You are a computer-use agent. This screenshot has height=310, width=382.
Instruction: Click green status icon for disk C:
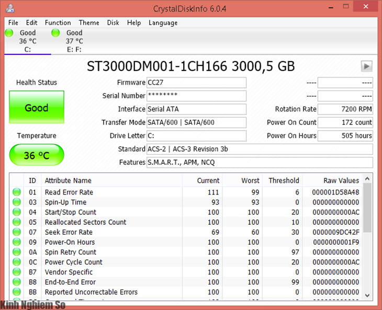coord(9,32)
